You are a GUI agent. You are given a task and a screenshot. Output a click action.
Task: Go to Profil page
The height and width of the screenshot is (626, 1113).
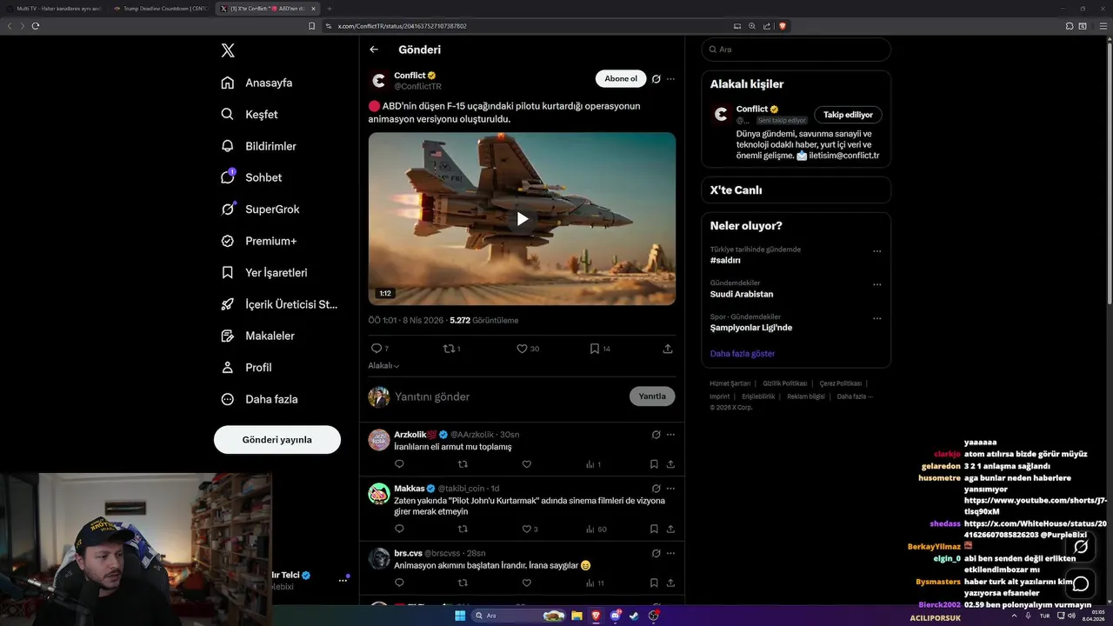click(x=246, y=367)
